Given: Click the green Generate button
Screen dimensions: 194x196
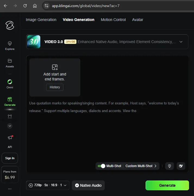Looking at the screenshot, I should click(167, 185).
